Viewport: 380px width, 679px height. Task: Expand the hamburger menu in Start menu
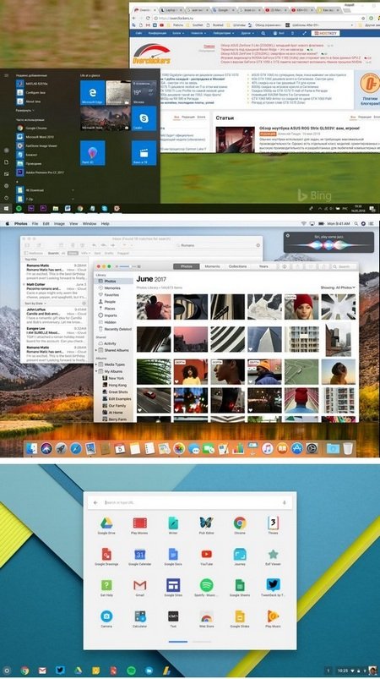pos(6,75)
